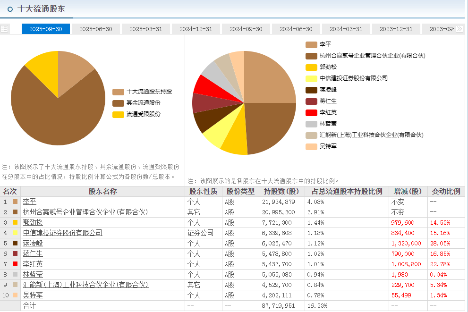Open shareholder link 林哲莹 in table

pyautogui.click(x=33, y=274)
